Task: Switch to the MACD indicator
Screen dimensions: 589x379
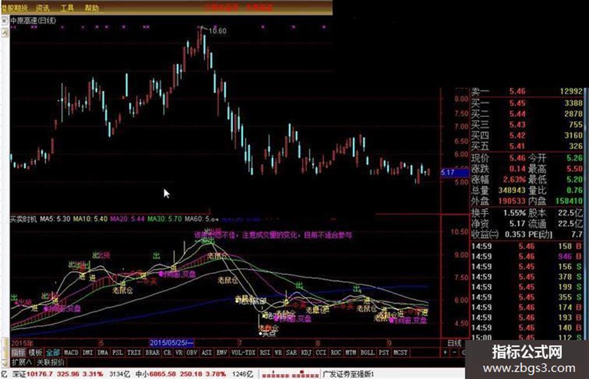Action: (x=71, y=353)
